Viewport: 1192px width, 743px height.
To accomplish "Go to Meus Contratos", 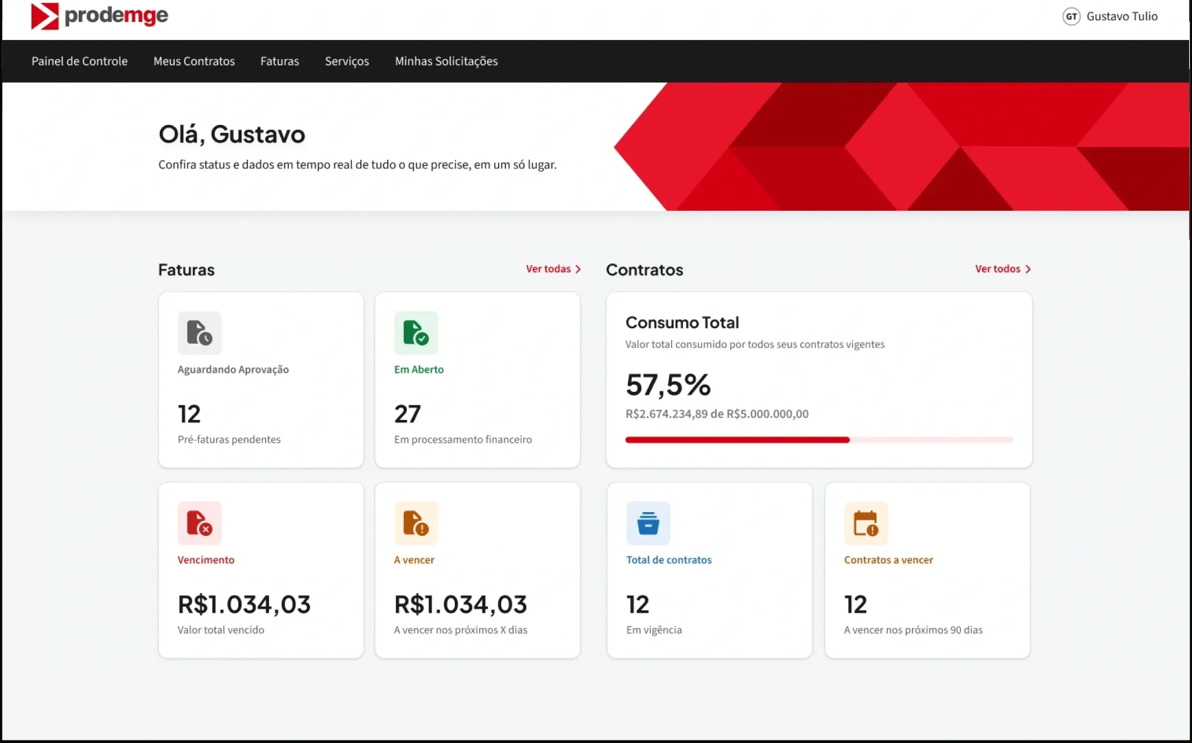I will (194, 61).
